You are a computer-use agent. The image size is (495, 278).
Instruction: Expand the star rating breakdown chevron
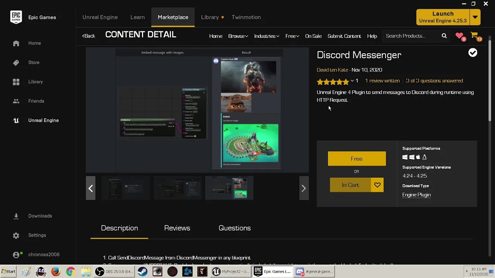click(x=352, y=81)
